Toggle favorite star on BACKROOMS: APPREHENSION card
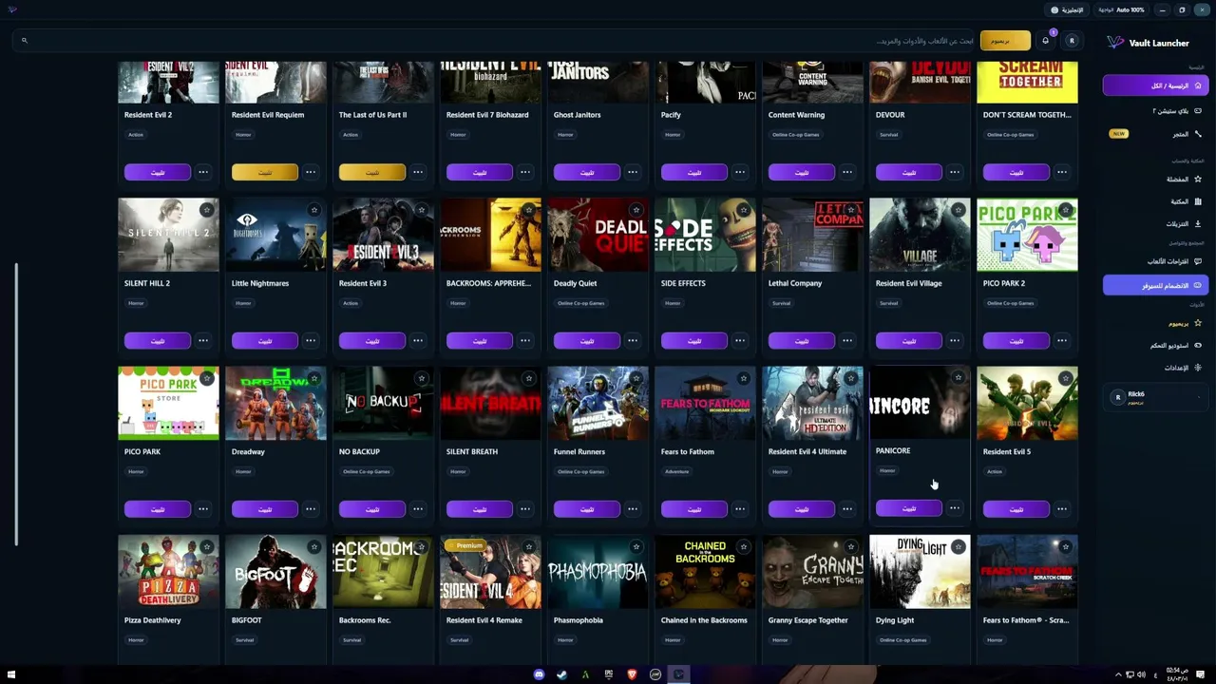The height and width of the screenshot is (684, 1216). 529,210
